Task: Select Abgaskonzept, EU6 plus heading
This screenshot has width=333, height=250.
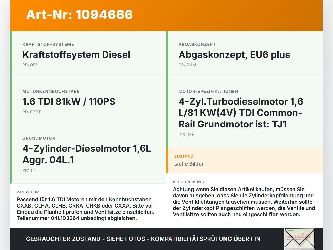Action: click(x=234, y=55)
